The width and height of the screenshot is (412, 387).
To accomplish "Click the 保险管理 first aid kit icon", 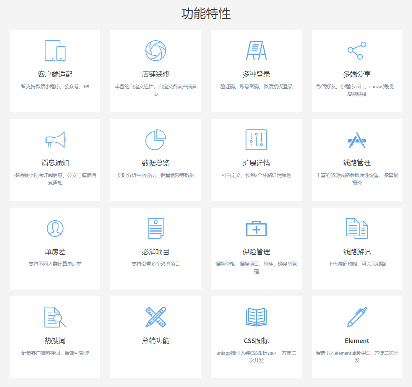I will (x=256, y=228).
